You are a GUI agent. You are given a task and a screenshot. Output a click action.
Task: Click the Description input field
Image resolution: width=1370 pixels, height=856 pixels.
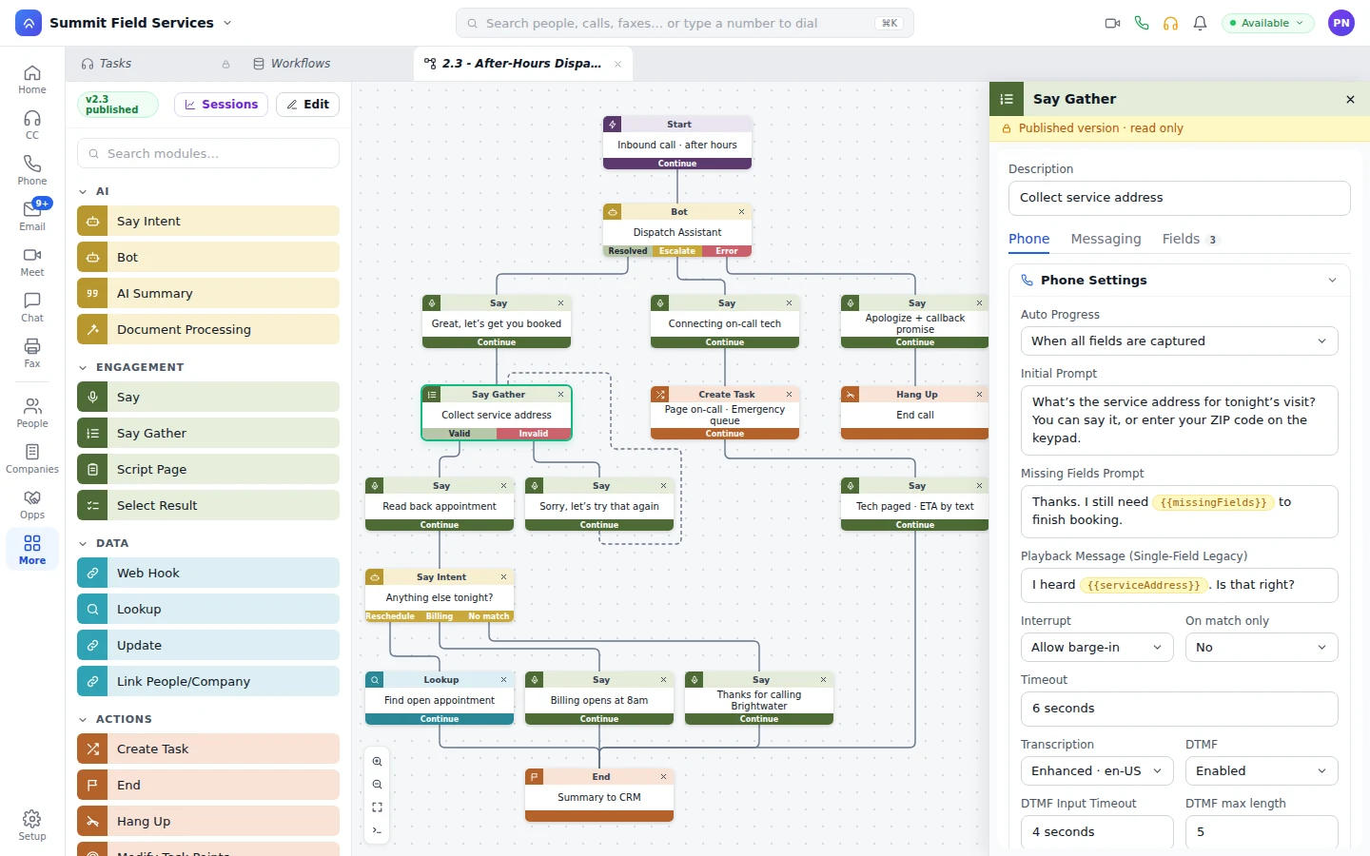coord(1180,198)
